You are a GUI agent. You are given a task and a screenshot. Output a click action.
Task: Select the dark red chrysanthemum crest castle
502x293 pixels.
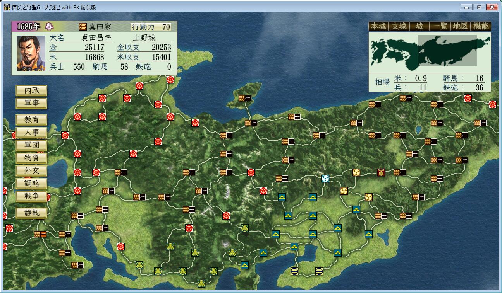(x=381, y=172)
